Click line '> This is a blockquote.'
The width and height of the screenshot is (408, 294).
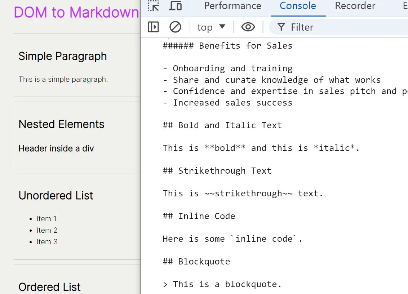click(222, 284)
